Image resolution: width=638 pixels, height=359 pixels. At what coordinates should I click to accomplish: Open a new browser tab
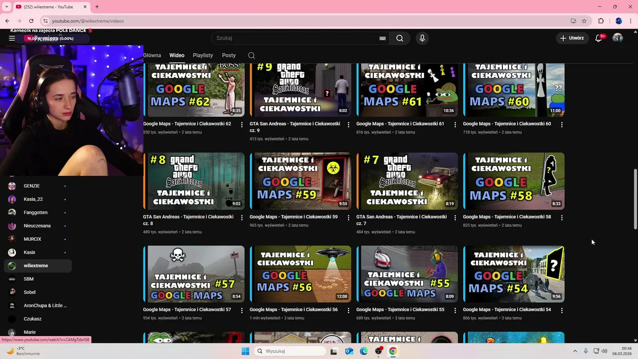tap(97, 6)
